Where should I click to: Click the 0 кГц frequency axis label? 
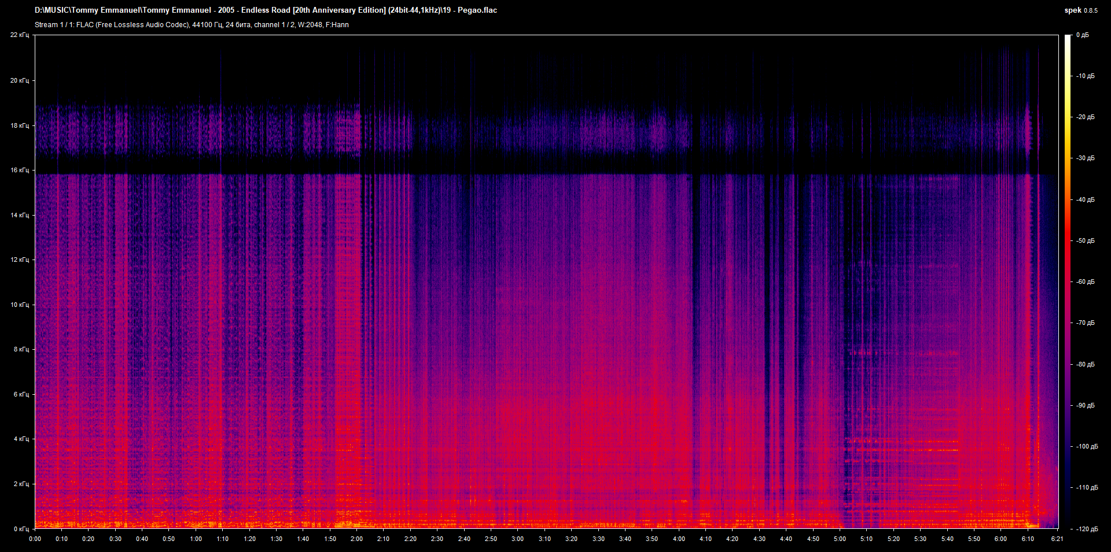[x=21, y=529]
